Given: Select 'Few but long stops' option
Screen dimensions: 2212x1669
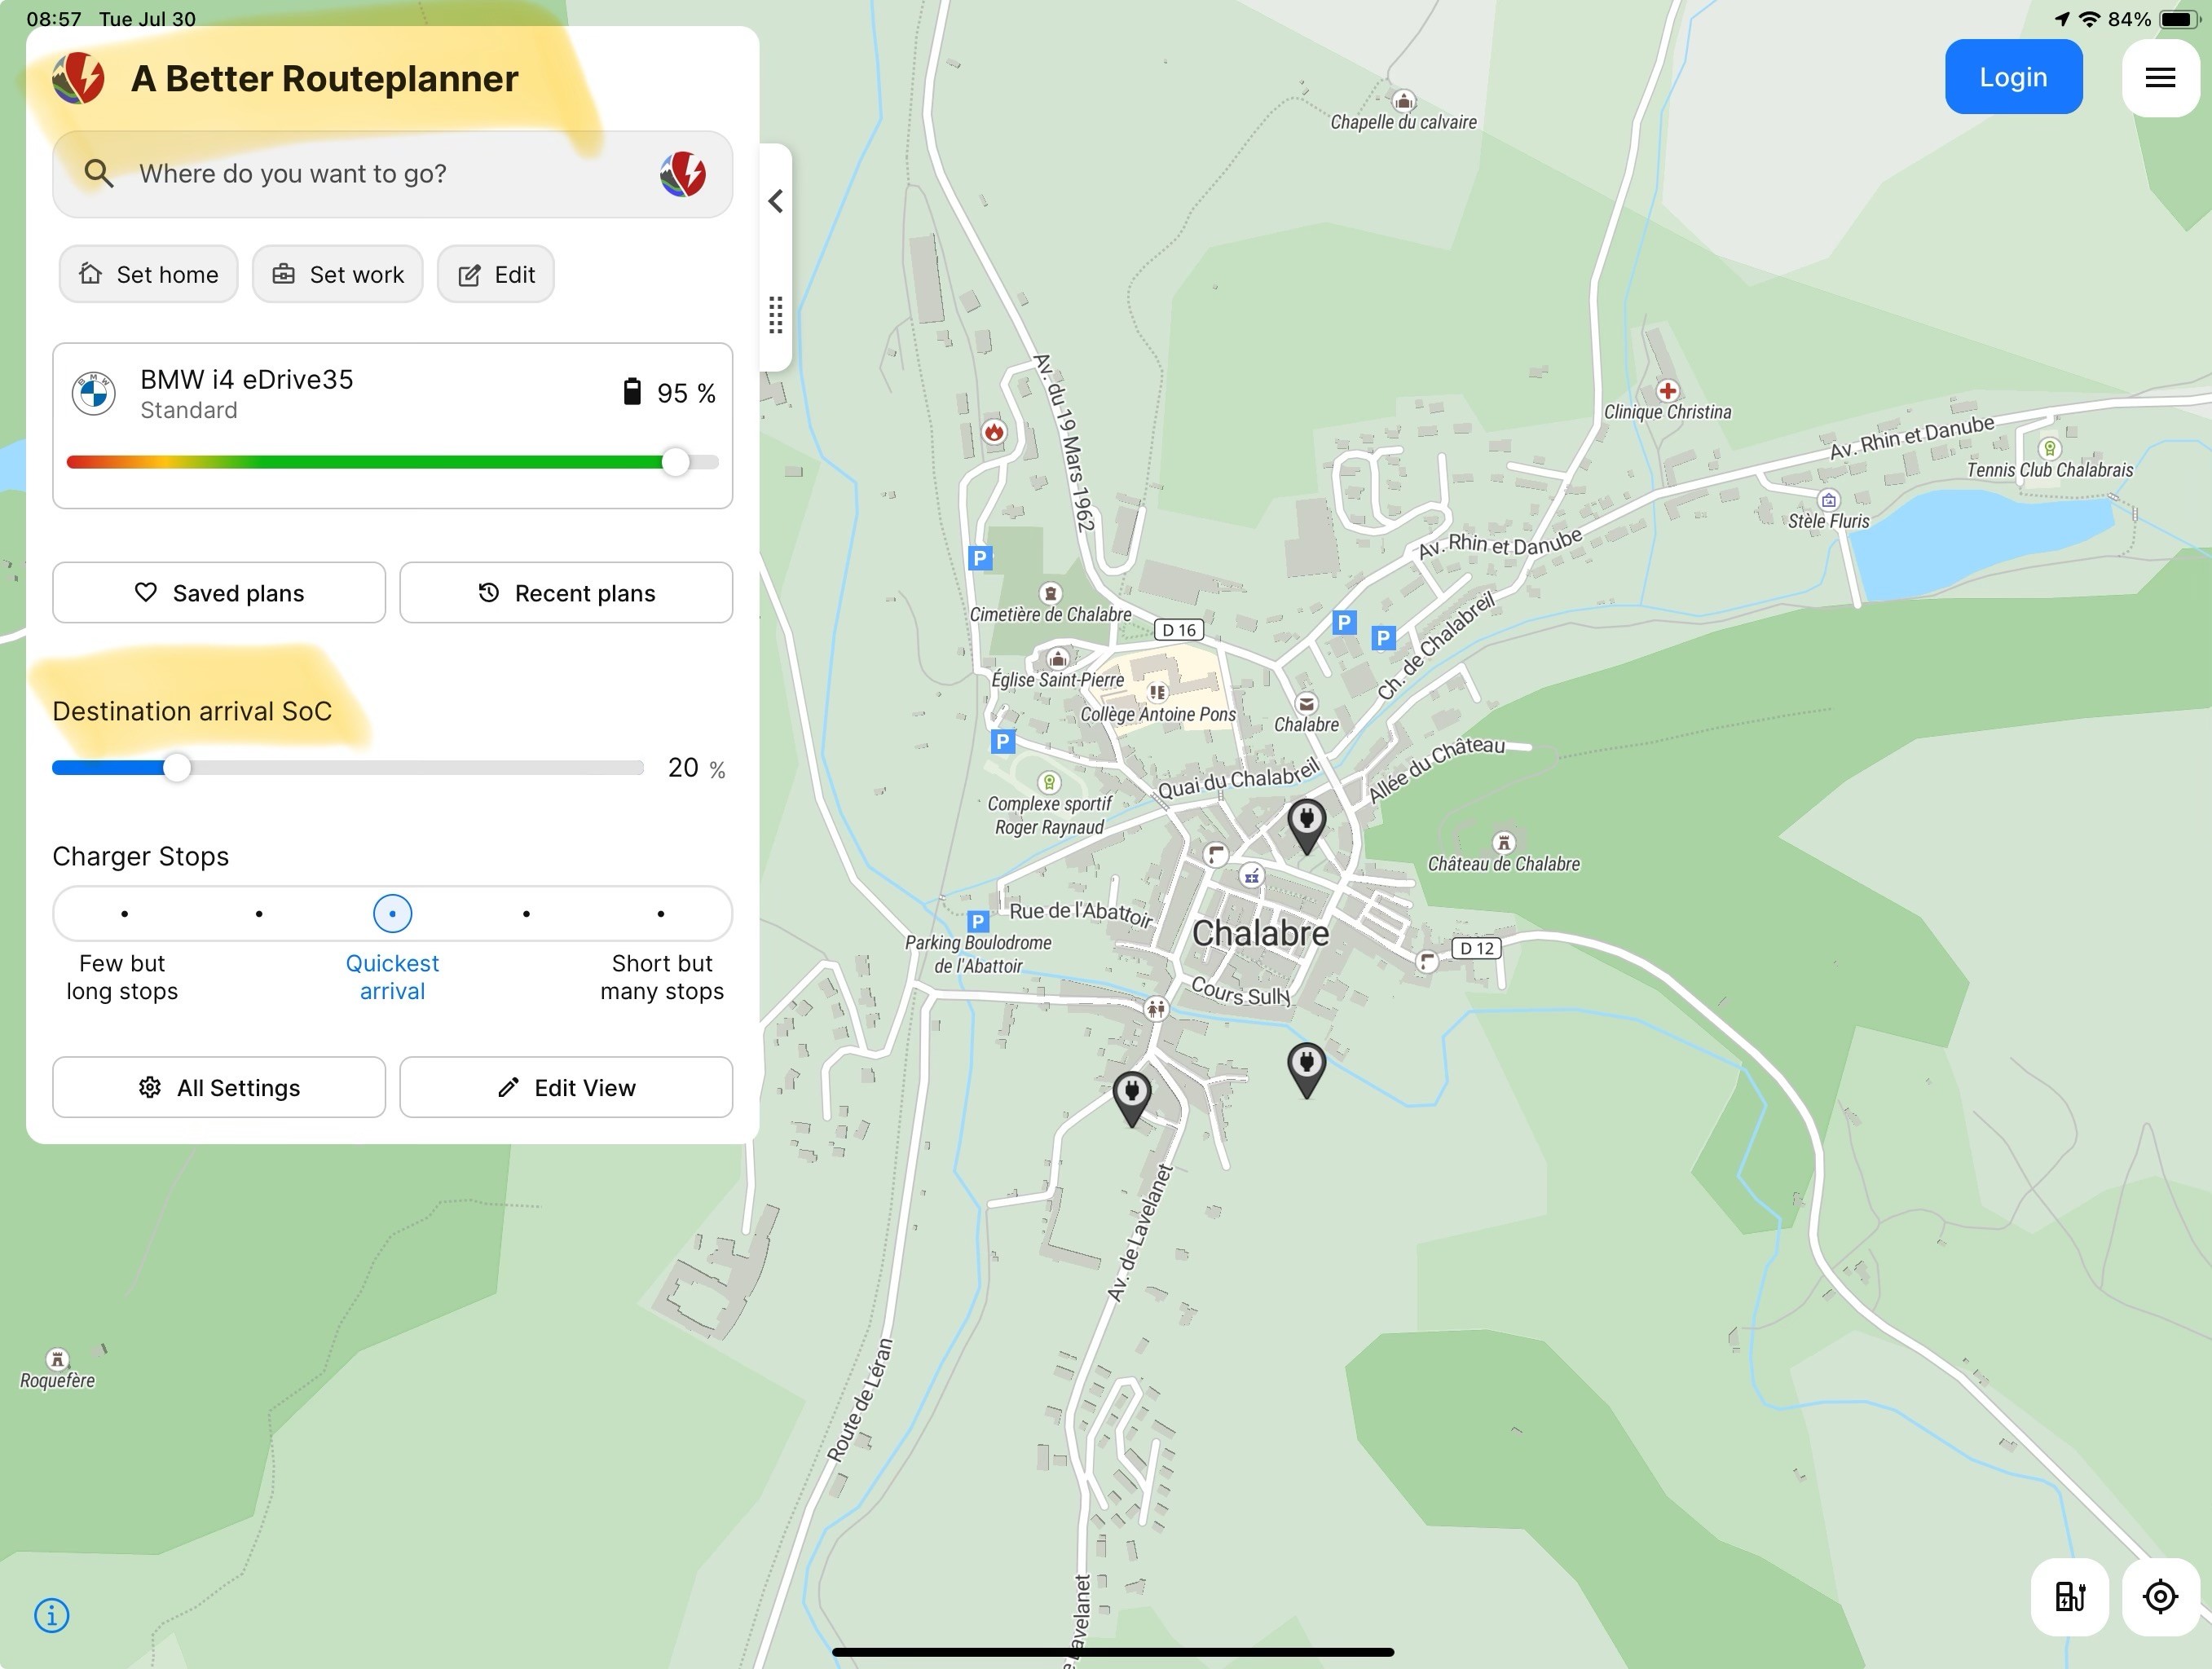Looking at the screenshot, I should tap(124, 914).
